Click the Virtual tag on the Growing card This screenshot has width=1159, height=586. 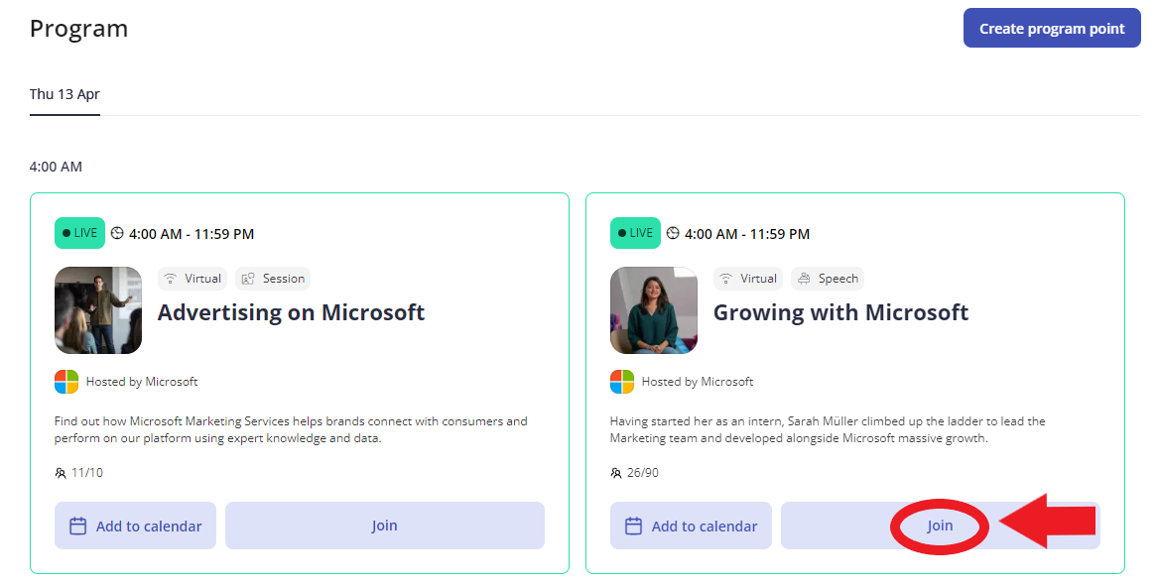pos(748,279)
